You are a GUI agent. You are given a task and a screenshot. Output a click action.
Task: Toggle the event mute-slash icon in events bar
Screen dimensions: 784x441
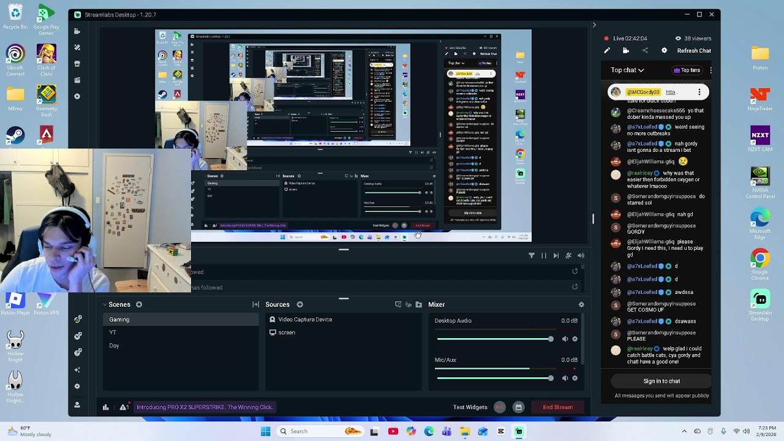(568, 255)
